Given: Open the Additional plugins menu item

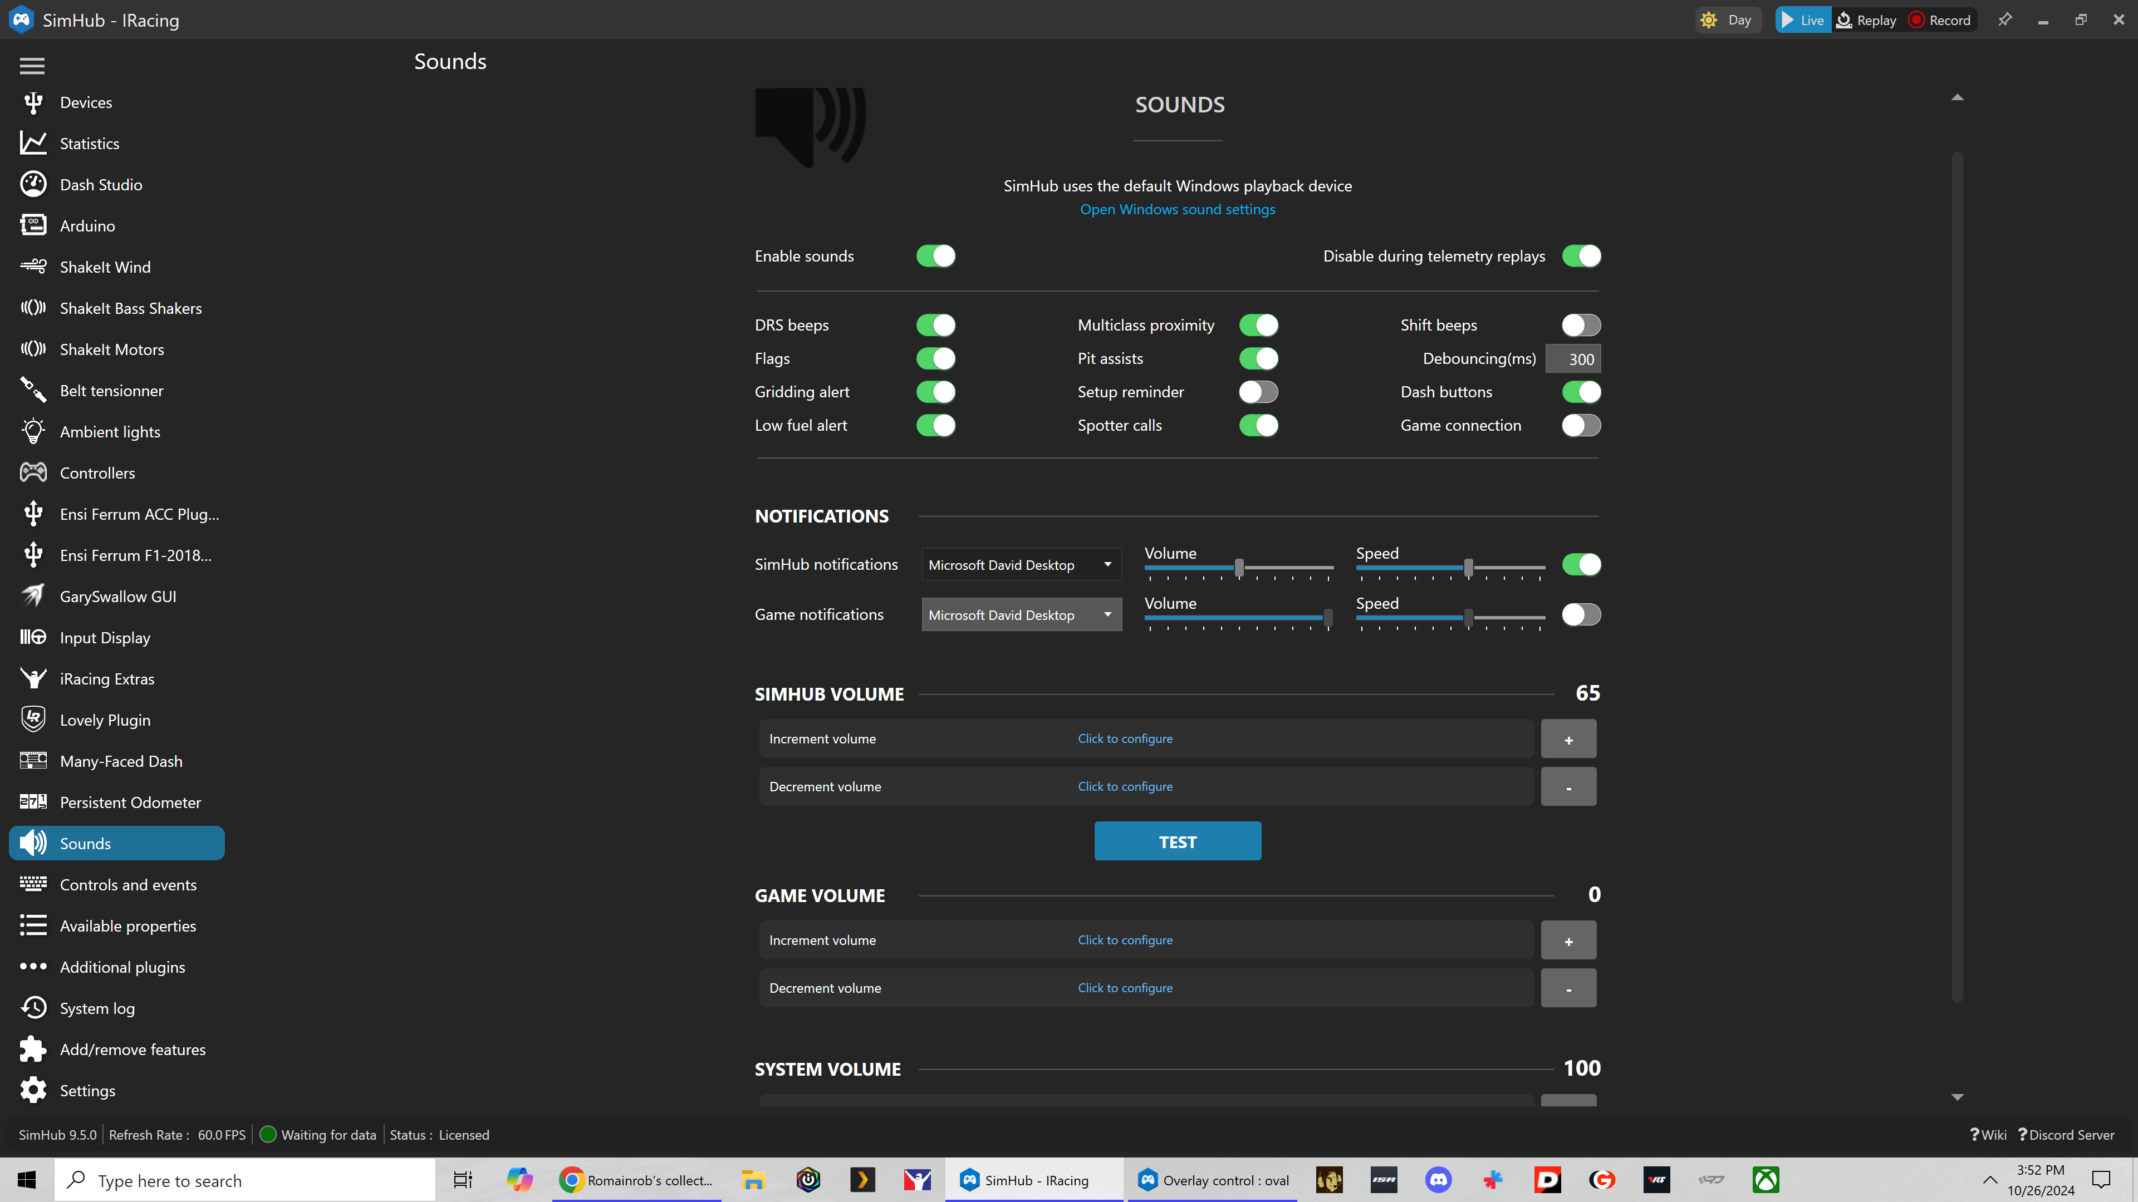Looking at the screenshot, I should coord(117,967).
